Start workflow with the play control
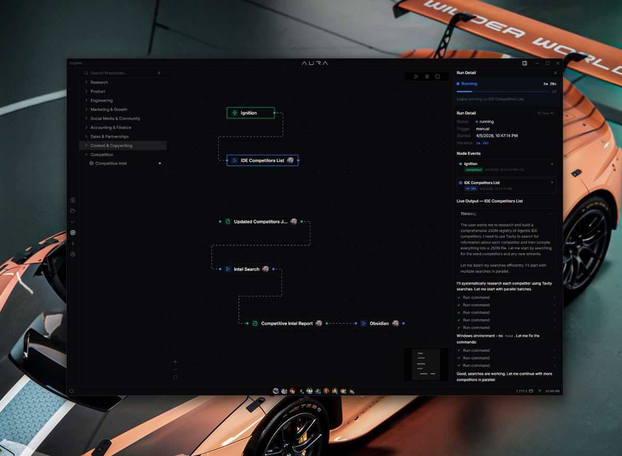Viewport: 622px width, 456px height. (416, 77)
